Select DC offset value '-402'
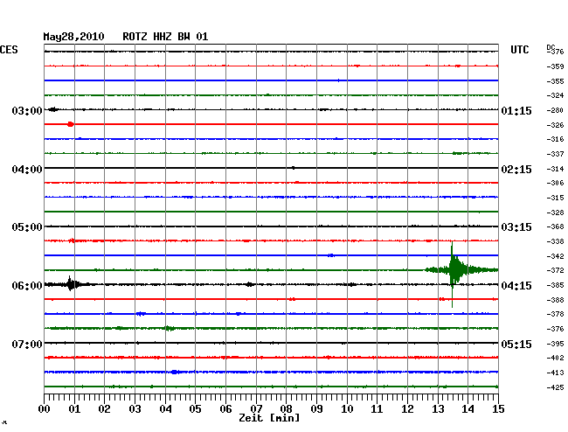This screenshot has height=432, width=568. coord(555,358)
